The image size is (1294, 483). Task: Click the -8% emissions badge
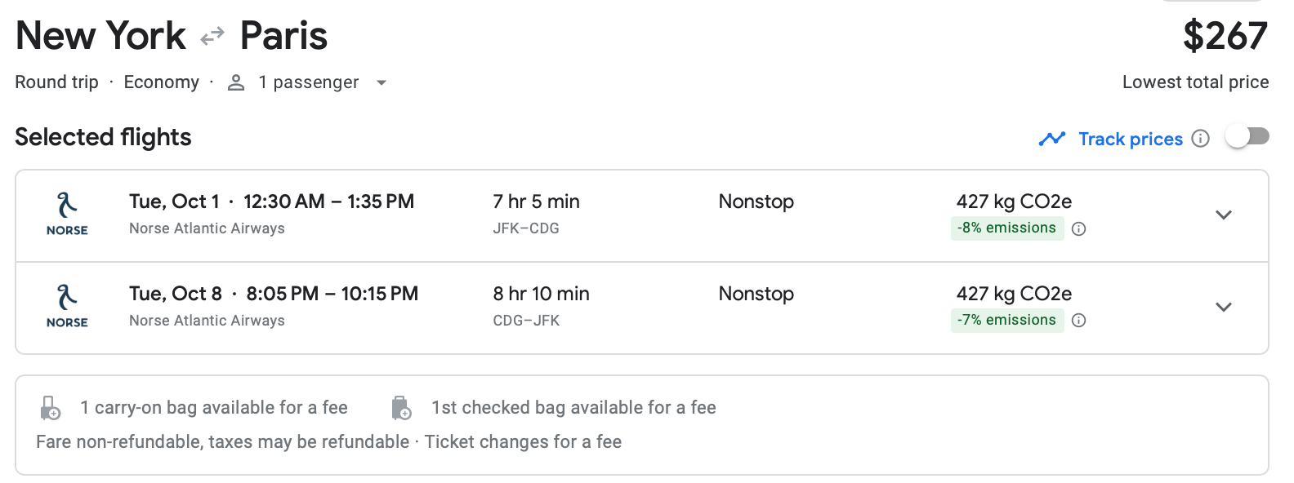[1006, 228]
